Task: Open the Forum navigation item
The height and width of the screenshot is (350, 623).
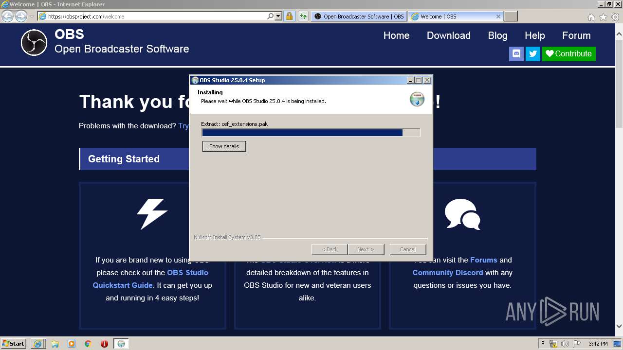Action: point(576,35)
